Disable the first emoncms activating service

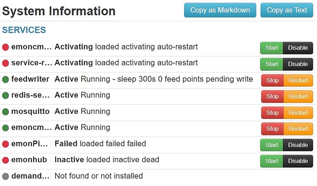[298, 48]
